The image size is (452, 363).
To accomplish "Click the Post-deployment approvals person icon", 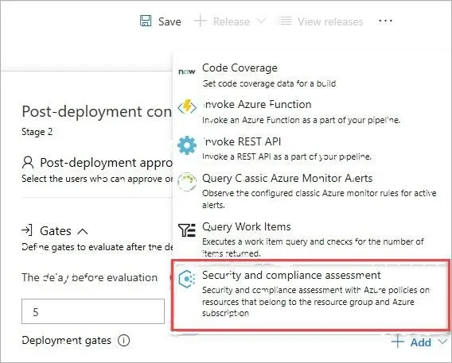I will pyautogui.click(x=28, y=163).
